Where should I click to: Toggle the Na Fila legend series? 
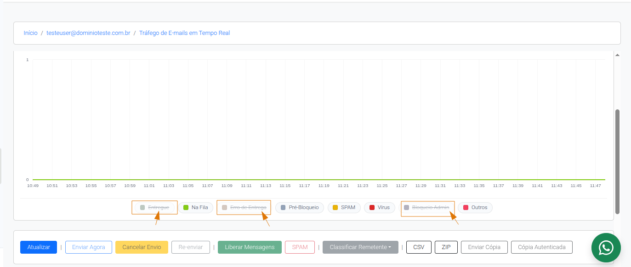click(x=196, y=207)
